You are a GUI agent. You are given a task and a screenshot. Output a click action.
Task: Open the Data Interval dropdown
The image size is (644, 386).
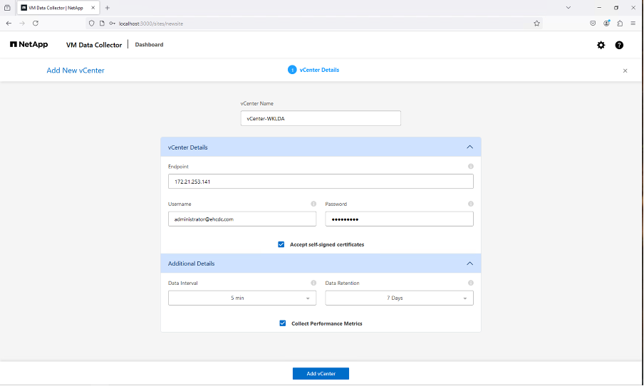(241, 298)
